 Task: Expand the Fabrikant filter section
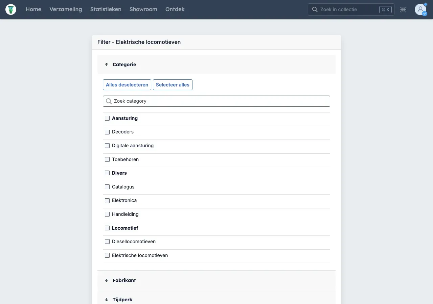coord(216,280)
